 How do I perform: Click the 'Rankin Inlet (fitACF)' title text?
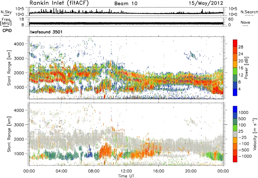click(59, 3)
